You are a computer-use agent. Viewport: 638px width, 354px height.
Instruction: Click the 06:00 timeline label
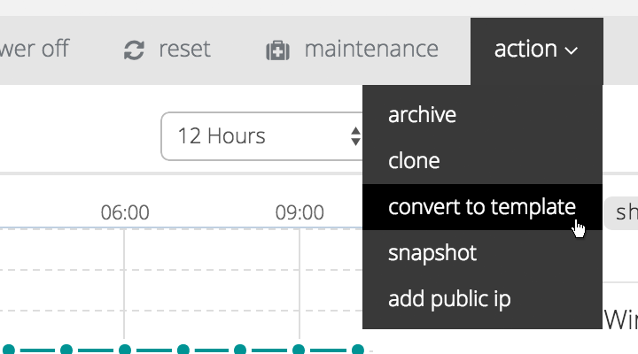click(125, 212)
